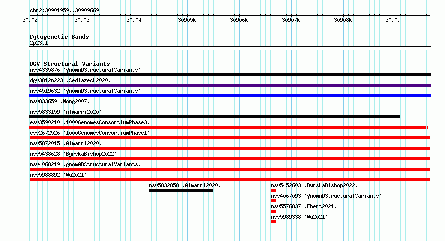Open nsv5872015 (Almarri2020) label
The width and height of the screenshot is (445, 241).
click(66, 143)
